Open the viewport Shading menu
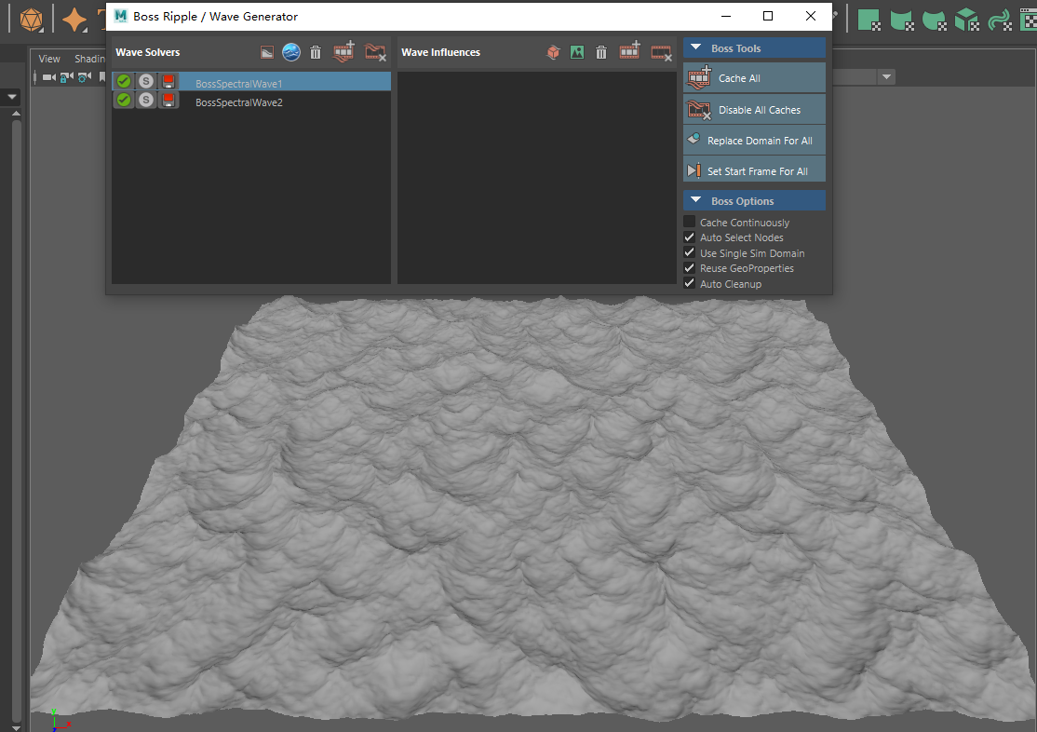 point(90,59)
